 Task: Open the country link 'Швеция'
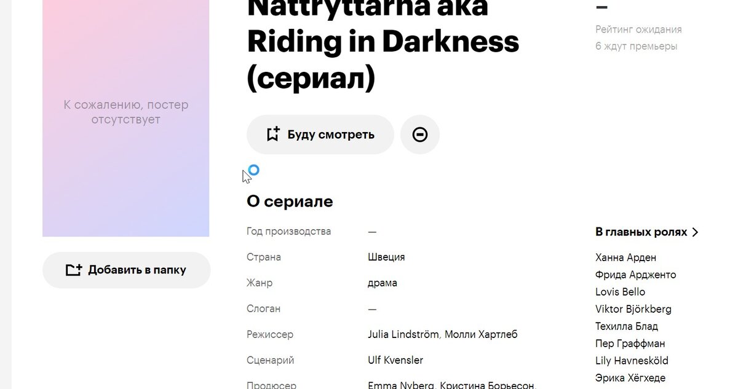pyautogui.click(x=386, y=257)
